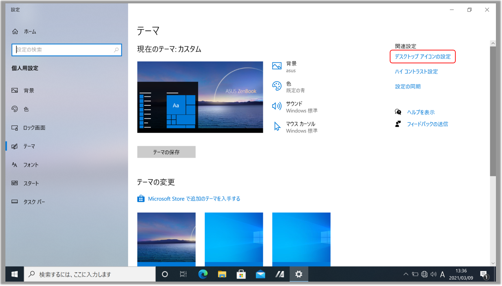The height and width of the screenshot is (286, 502).
Task: Click the 色 palette icon for 既定の青
Action: (x=277, y=86)
